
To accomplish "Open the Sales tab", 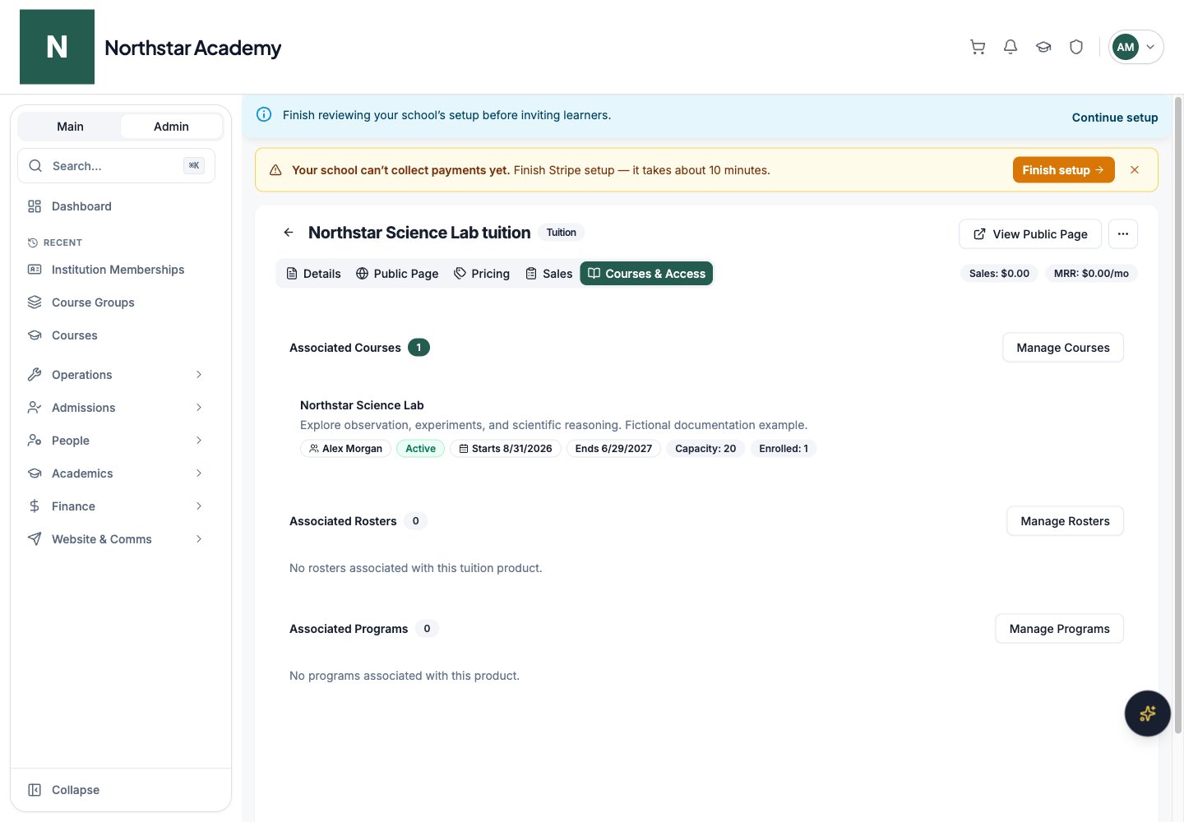I will tap(548, 274).
